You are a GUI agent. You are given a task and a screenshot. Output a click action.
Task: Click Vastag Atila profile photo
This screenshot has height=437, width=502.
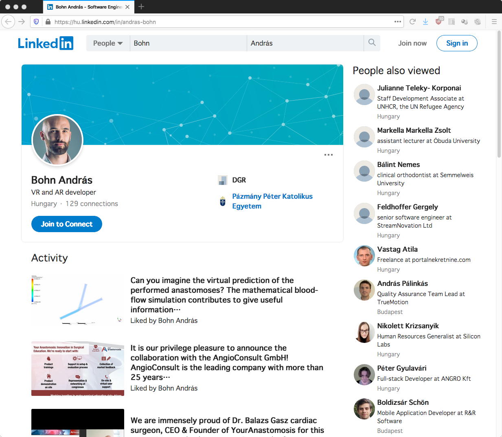pyautogui.click(x=364, y=256)
